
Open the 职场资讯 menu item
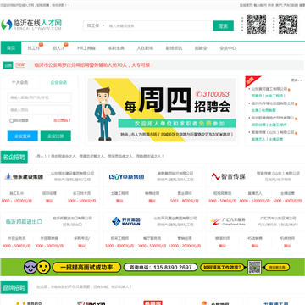(174, 48)
